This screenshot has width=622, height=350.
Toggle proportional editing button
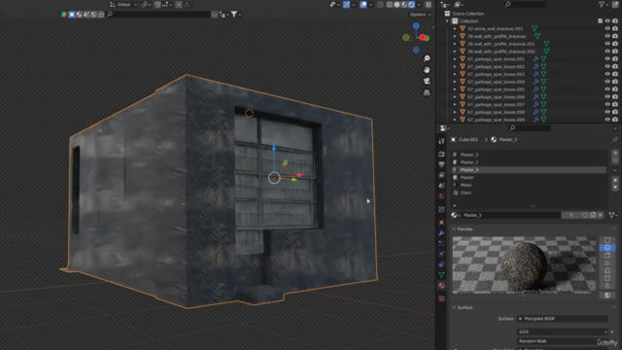pos(179,4)
